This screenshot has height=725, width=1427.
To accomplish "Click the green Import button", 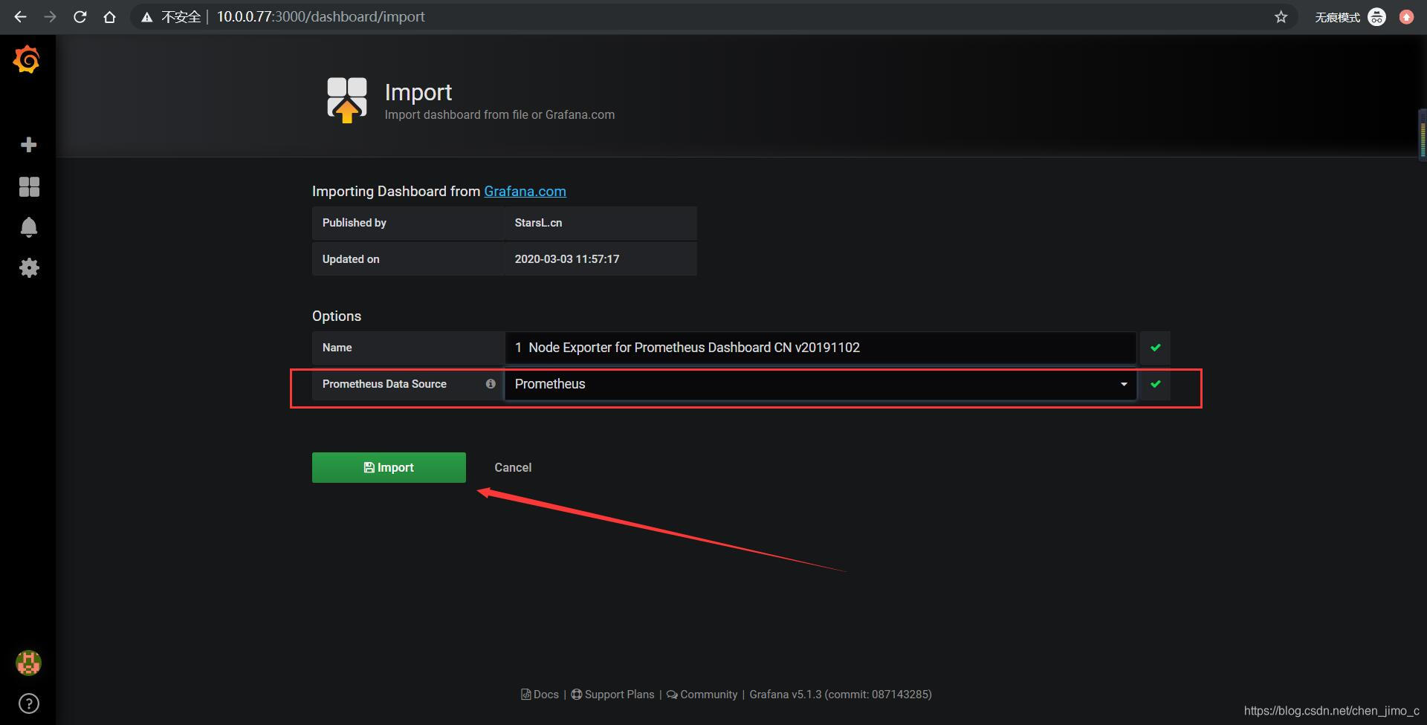I will (389, 467).
